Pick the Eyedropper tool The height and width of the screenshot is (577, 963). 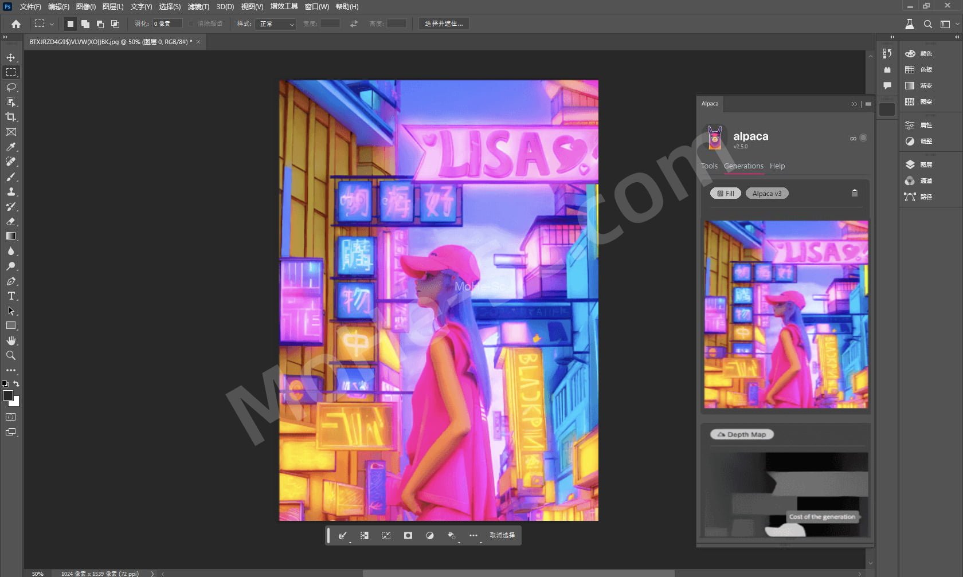[11, 147]
